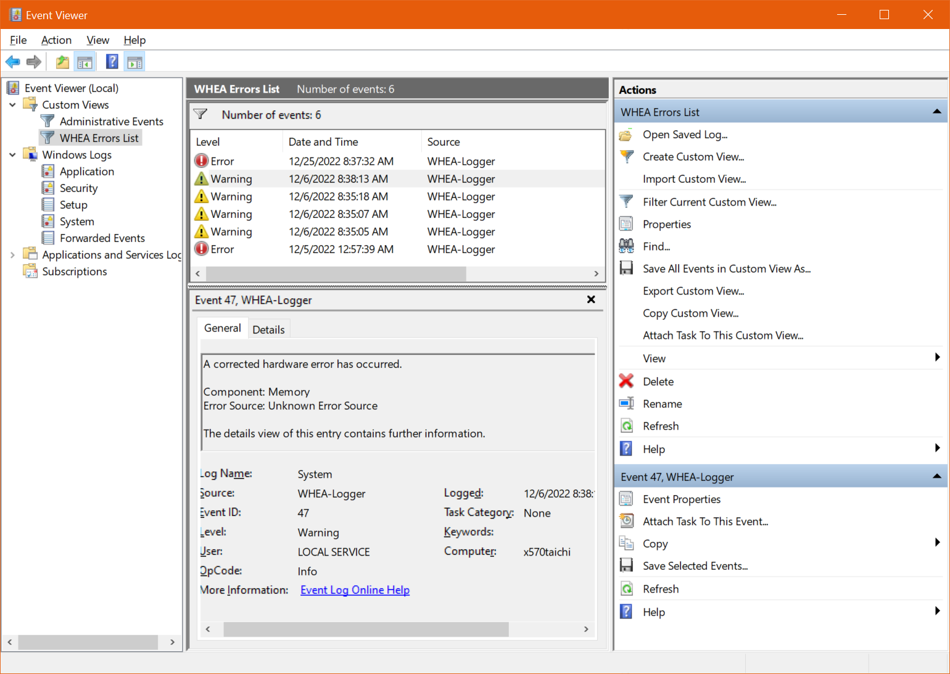Switch to the Details tab
Screen dimensions: 950x674
point(269,330)
